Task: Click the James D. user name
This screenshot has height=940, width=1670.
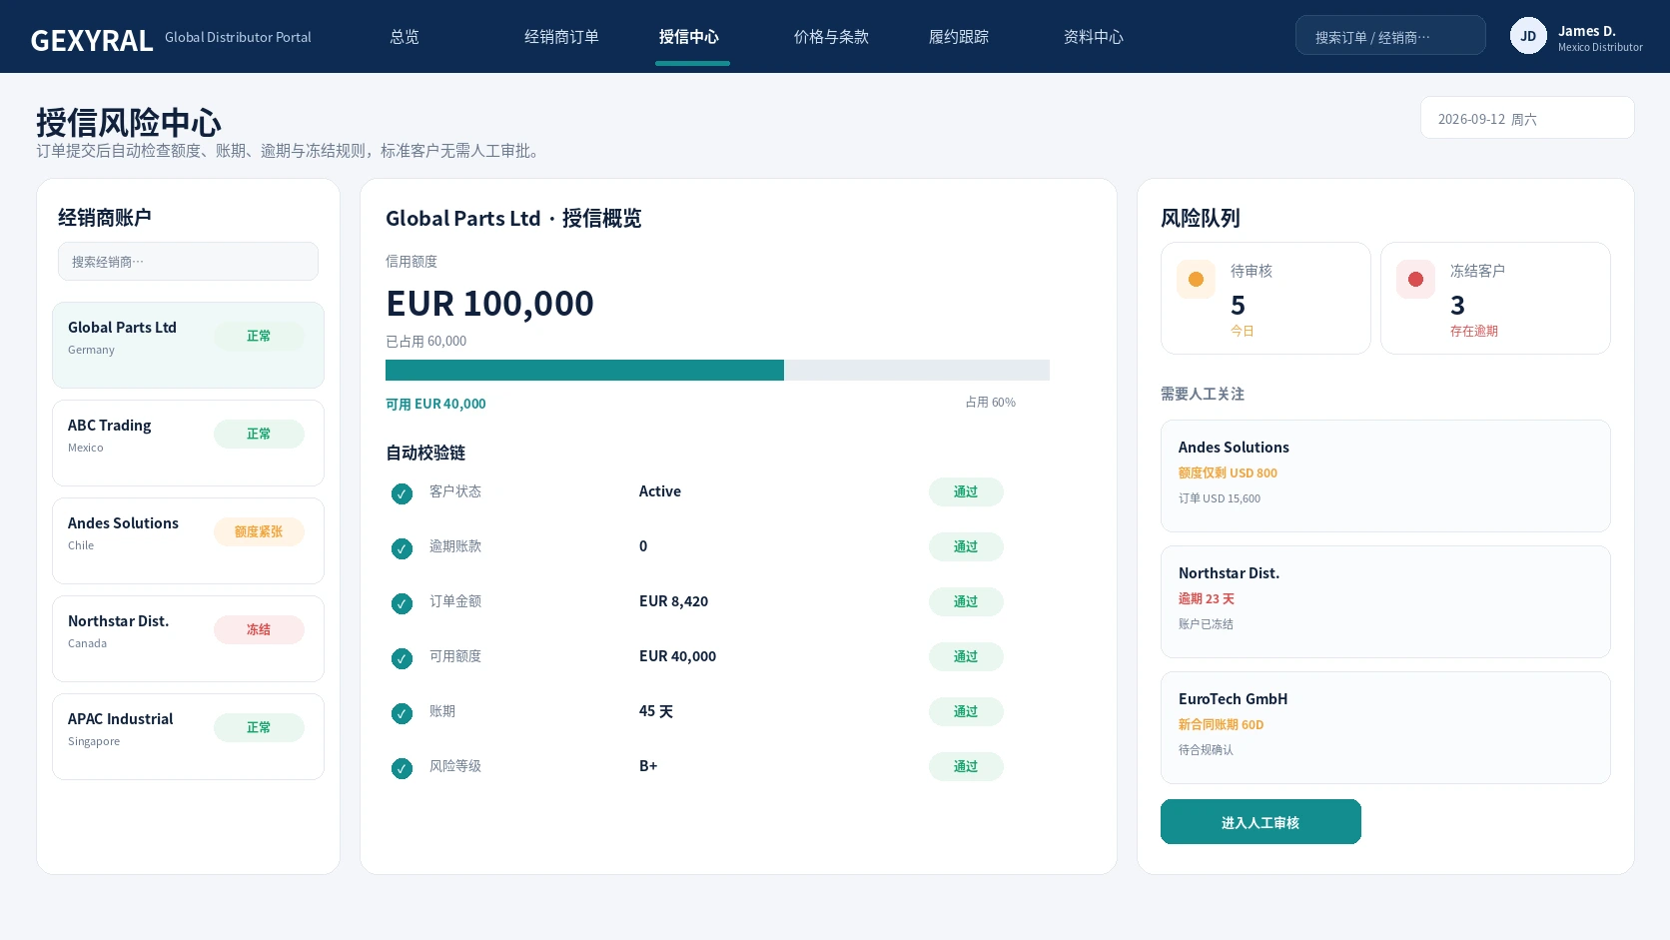Action: [x=1586, y=31]
